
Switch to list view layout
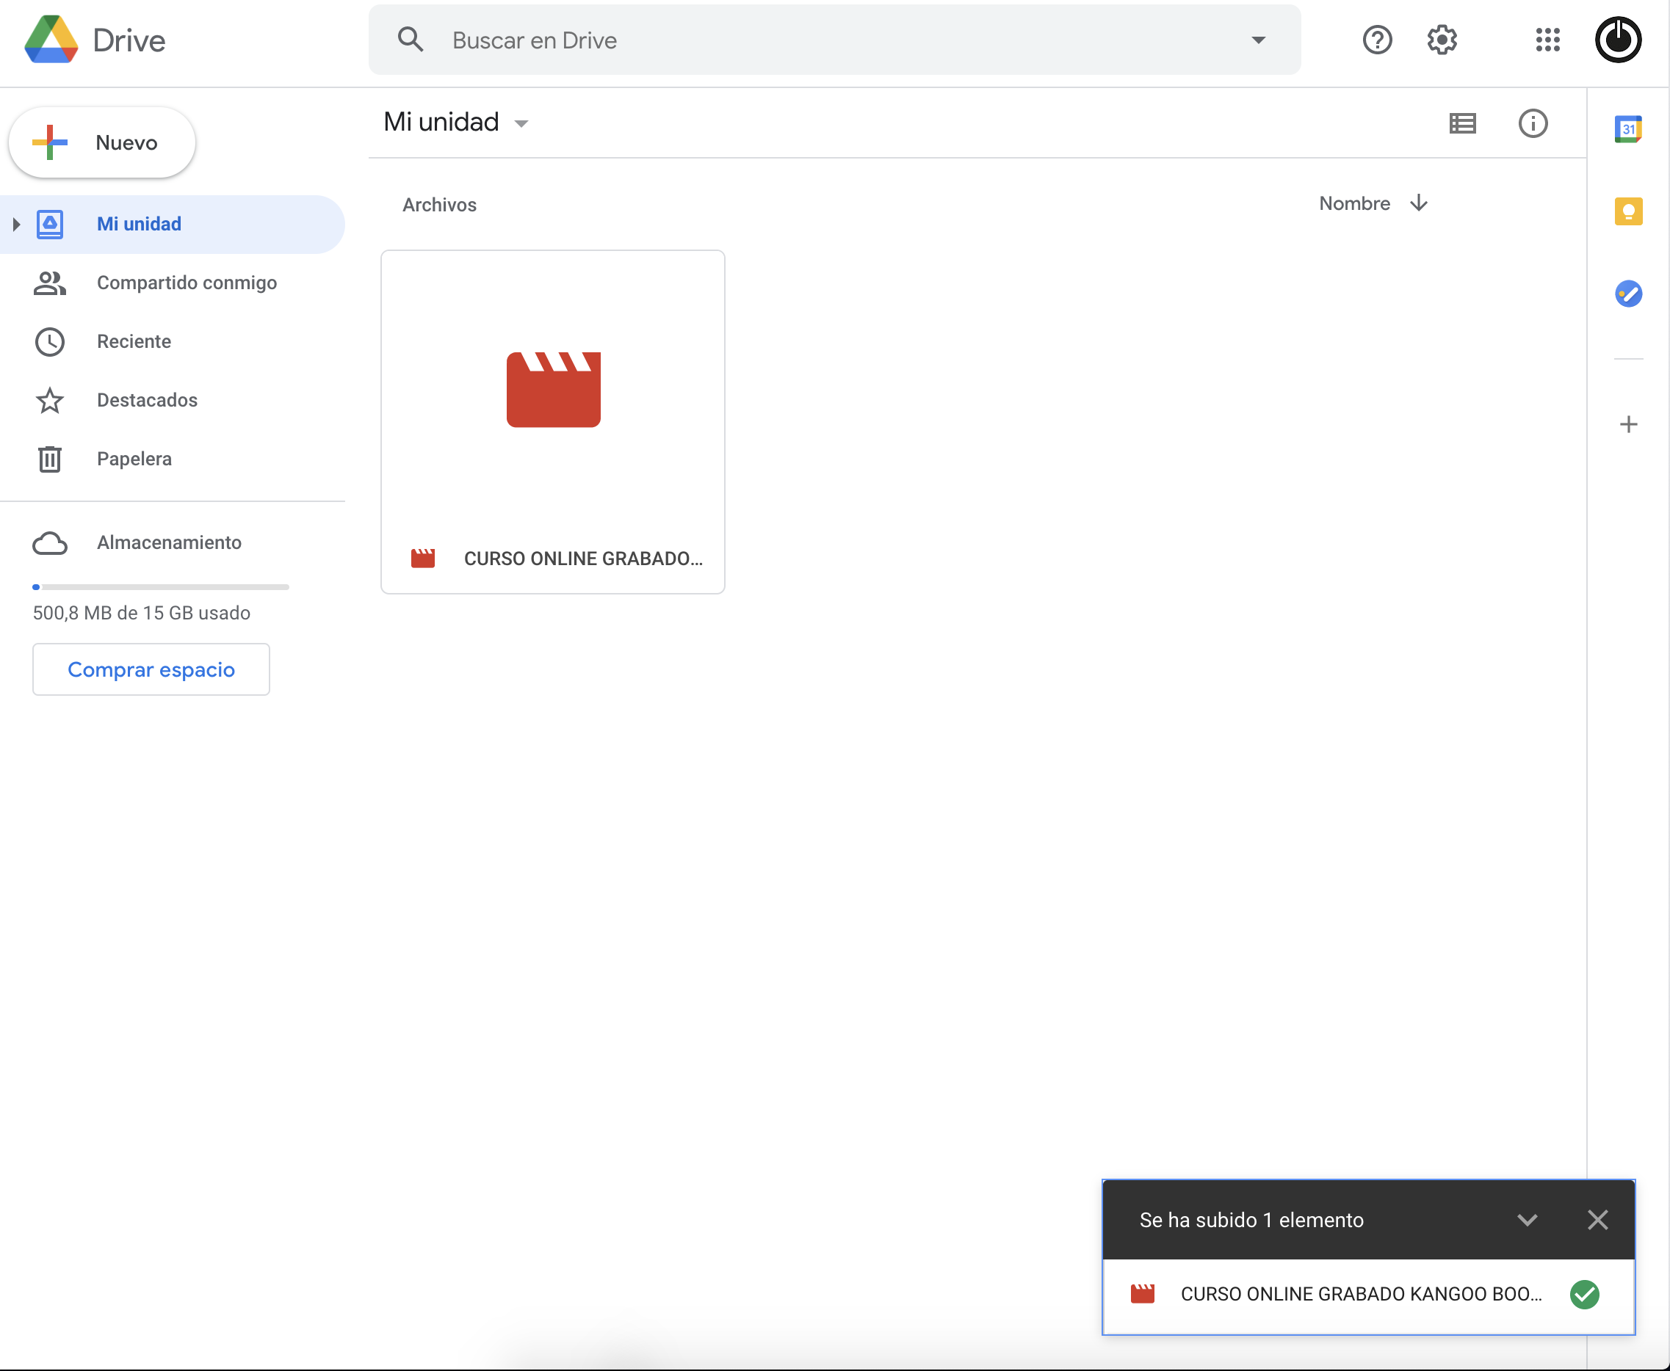coord(1461,123)
